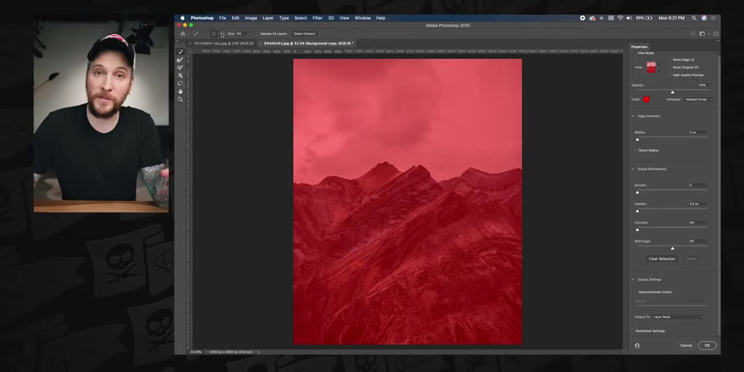Open the Window menu
This screenshot has height=372, width=744.
tap(363, 18)
